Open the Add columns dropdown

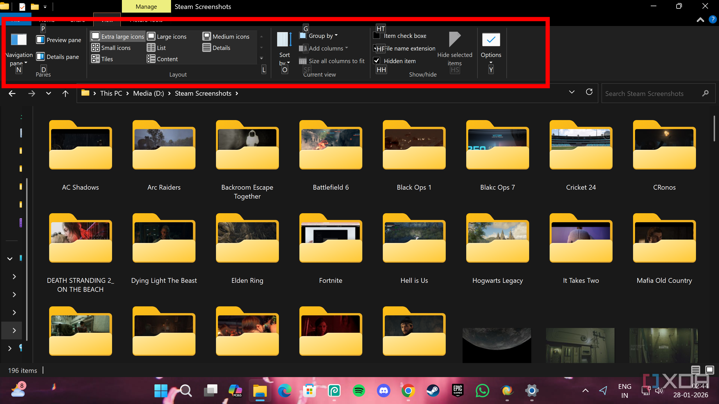pos(324,48)
